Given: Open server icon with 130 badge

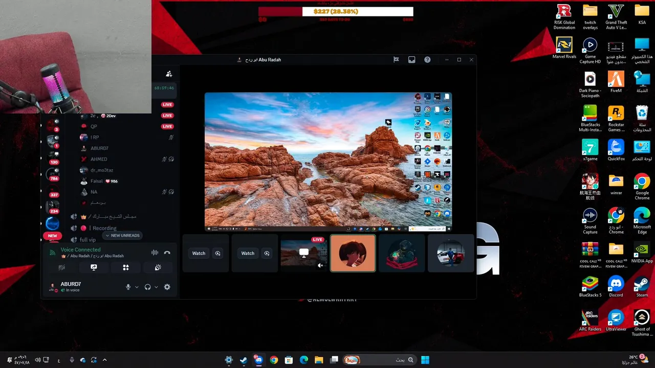Looking at the screenshot, I should pyautogui.click(x=53, y=157).
